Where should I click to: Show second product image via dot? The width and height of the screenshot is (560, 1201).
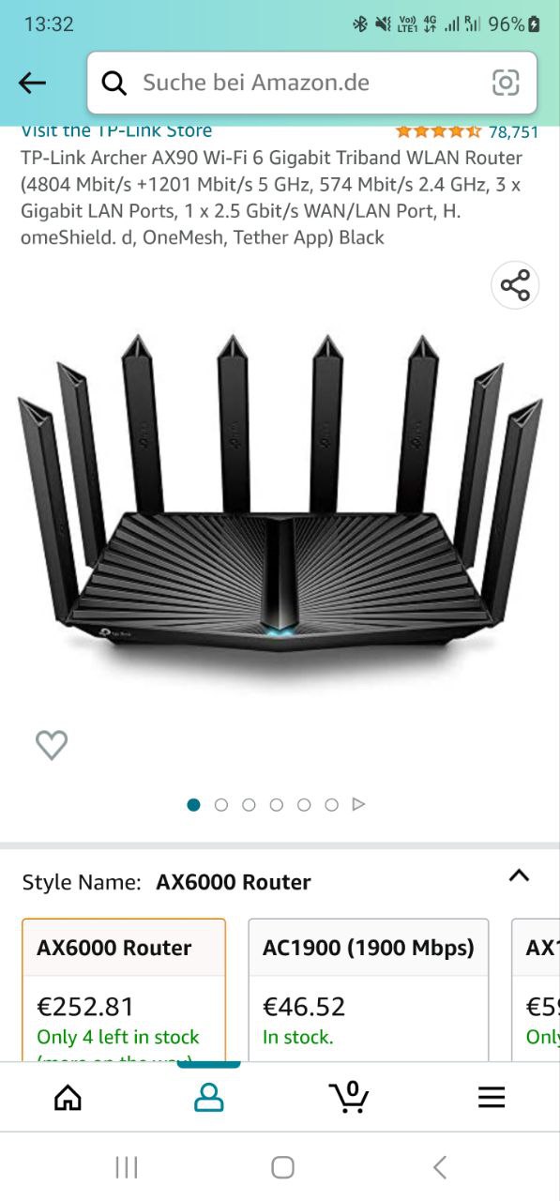[x=221, y=804]
